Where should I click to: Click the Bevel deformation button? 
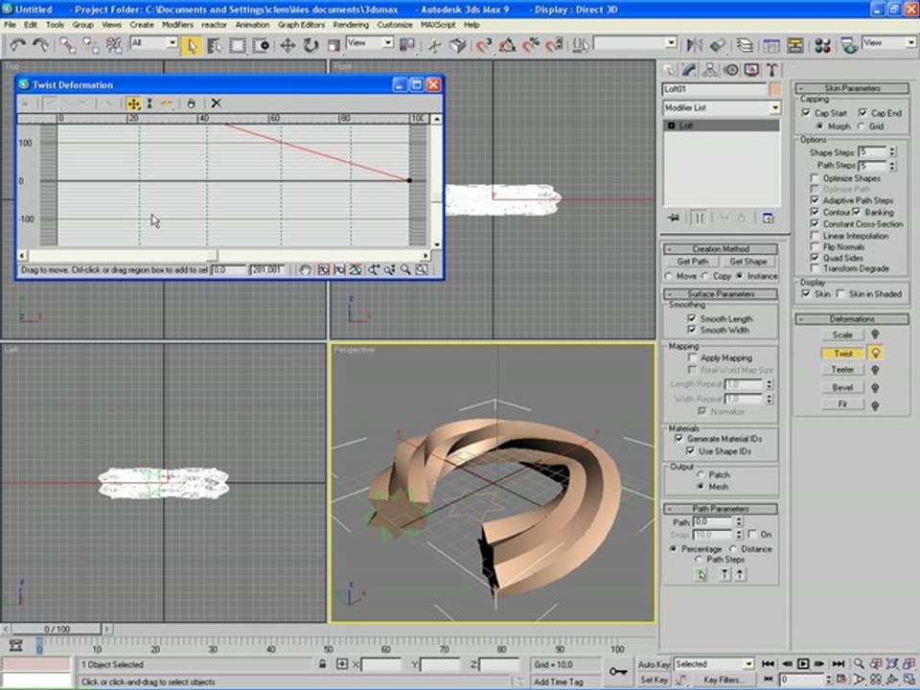[x=842, y=387]
